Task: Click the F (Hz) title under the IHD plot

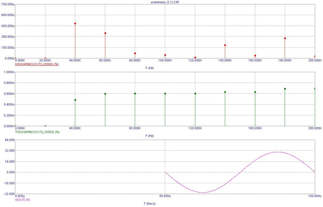Action: (x=150, y=68)
